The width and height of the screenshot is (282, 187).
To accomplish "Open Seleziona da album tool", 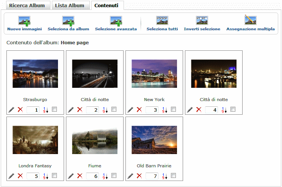I will 68,20.
